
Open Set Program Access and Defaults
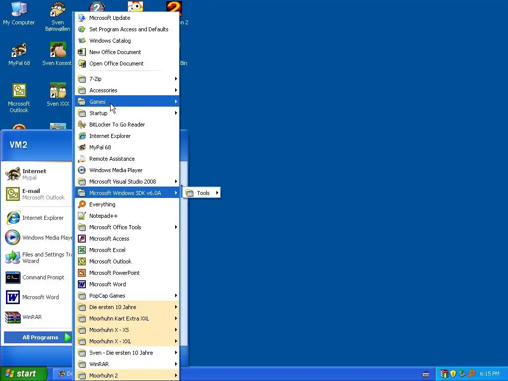pyautogui.click(x=127, y=29)
